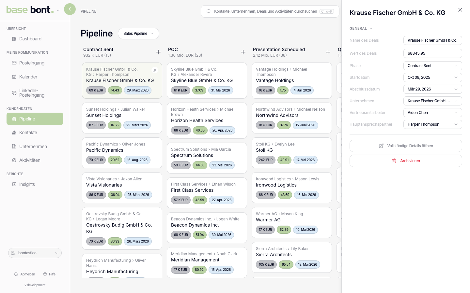Open the Startdatum date picker
The width and height of the screenshot is (470, 293).
pyautogui.click(x=433, y=77)
